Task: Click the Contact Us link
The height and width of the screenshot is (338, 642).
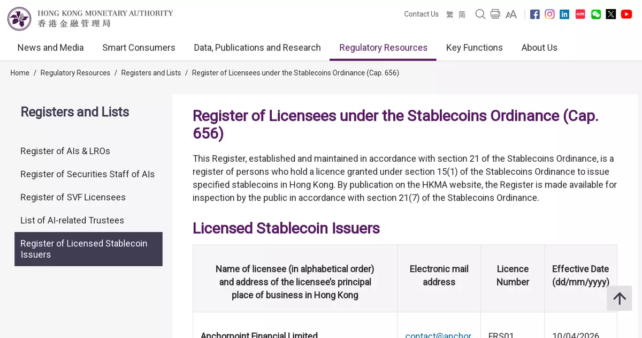Action: pyautogui.click(x=421, y=14)
